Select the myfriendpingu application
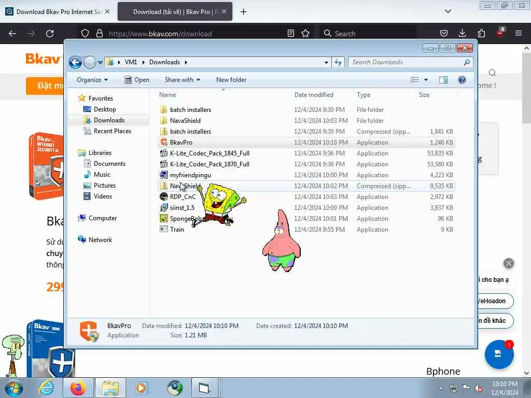Image resolution: width=531 pixels, height=398 pixels. pyautogui.click(x=306, y=175)
